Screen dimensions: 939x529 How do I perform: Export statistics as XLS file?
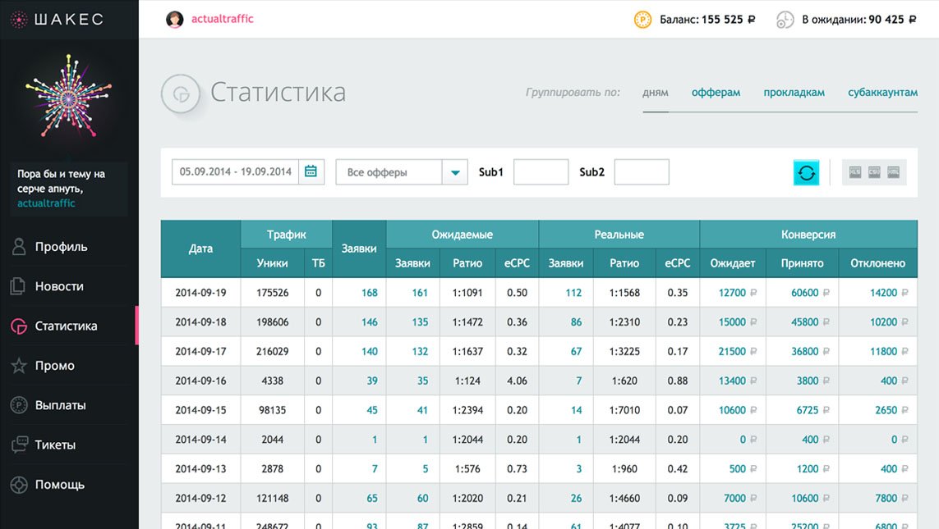(855, 172)
